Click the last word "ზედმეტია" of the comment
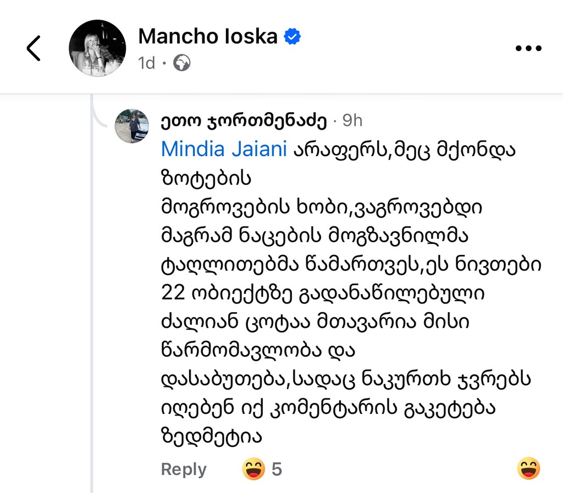 point(209,437)
